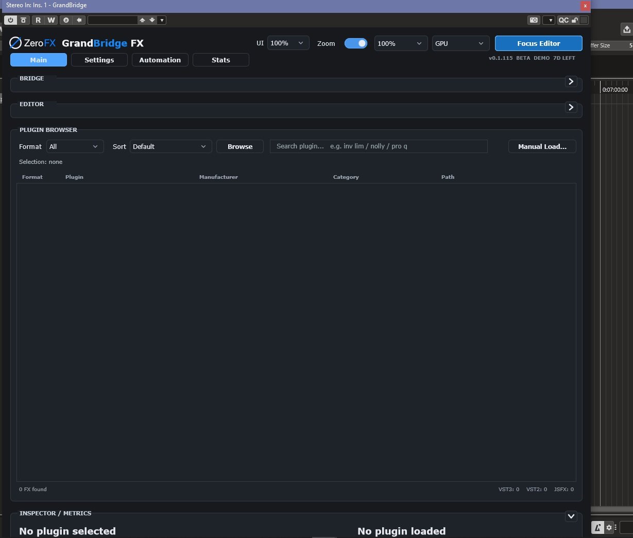Click the version 'v0.1.115 BETA DEMO' text

point(519,58)
